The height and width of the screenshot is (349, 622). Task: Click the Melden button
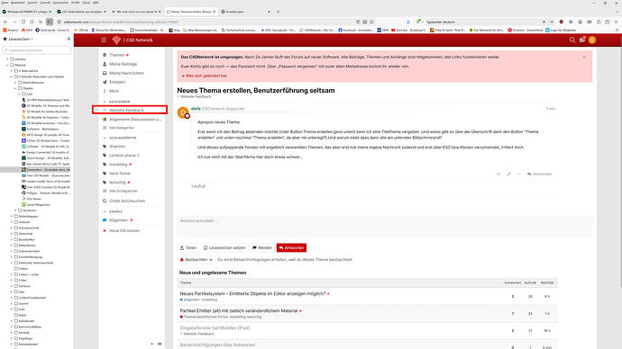262,247
